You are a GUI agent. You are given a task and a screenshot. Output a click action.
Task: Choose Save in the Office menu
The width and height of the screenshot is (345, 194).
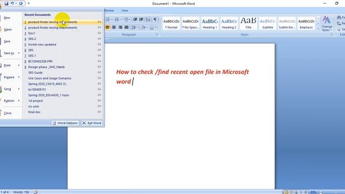coord(7,41)
